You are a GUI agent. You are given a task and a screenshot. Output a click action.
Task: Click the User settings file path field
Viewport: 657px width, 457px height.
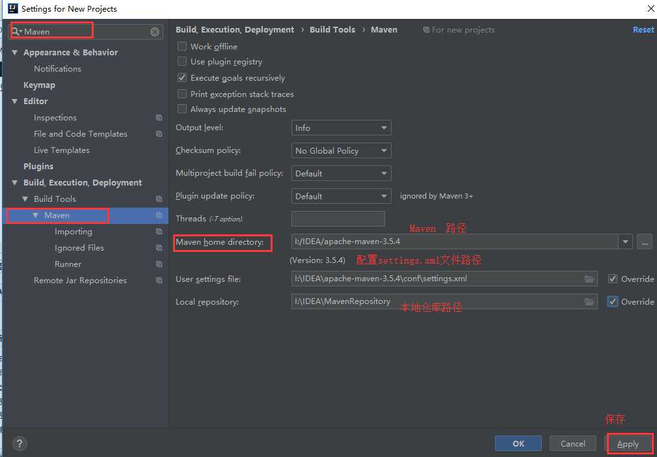444,279
